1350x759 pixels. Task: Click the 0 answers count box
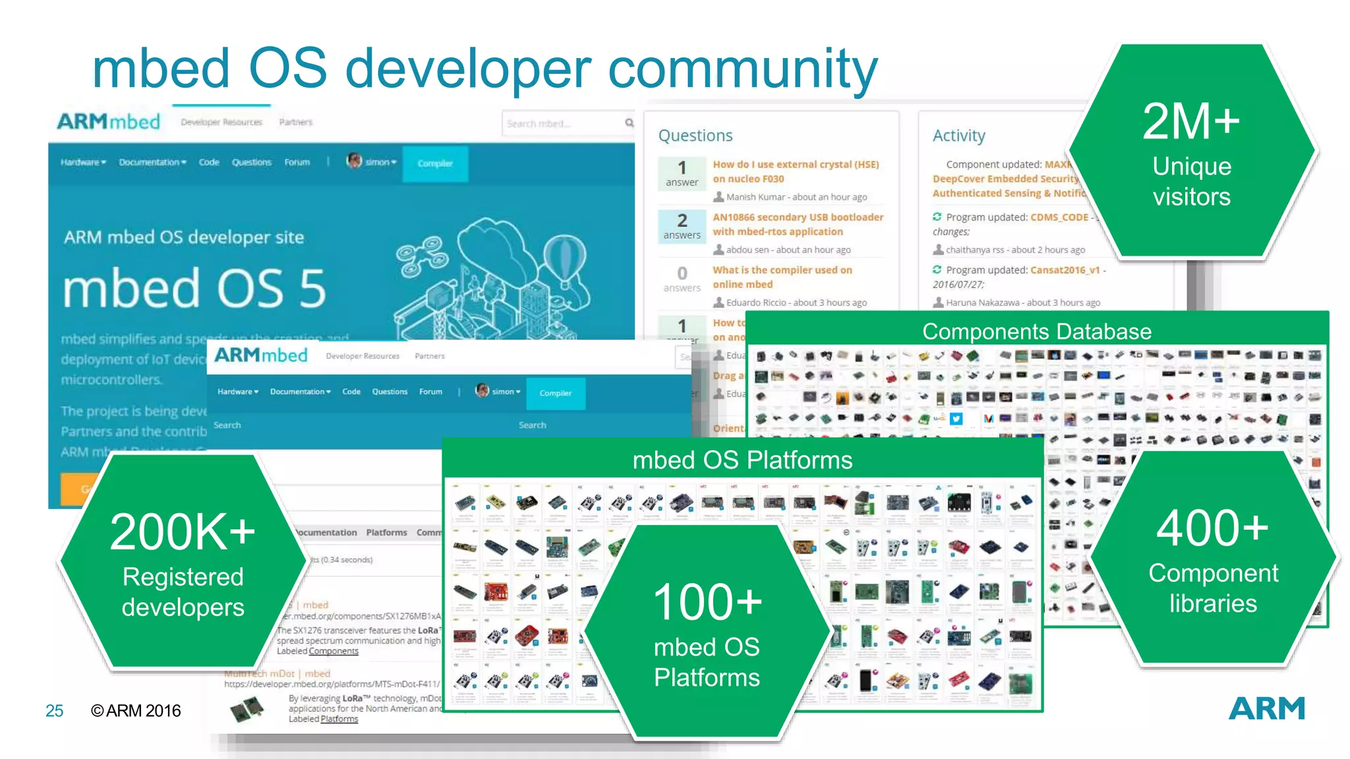click(x=682, y=279)
